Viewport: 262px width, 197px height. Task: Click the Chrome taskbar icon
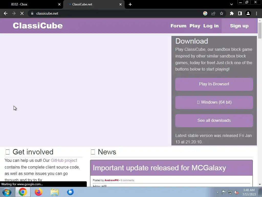click(x=23, y=192)
